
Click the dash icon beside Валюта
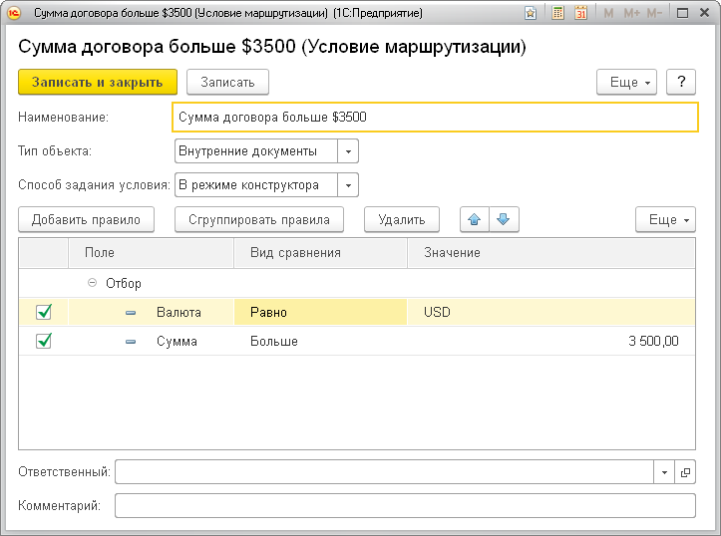(x=131, y=313)
